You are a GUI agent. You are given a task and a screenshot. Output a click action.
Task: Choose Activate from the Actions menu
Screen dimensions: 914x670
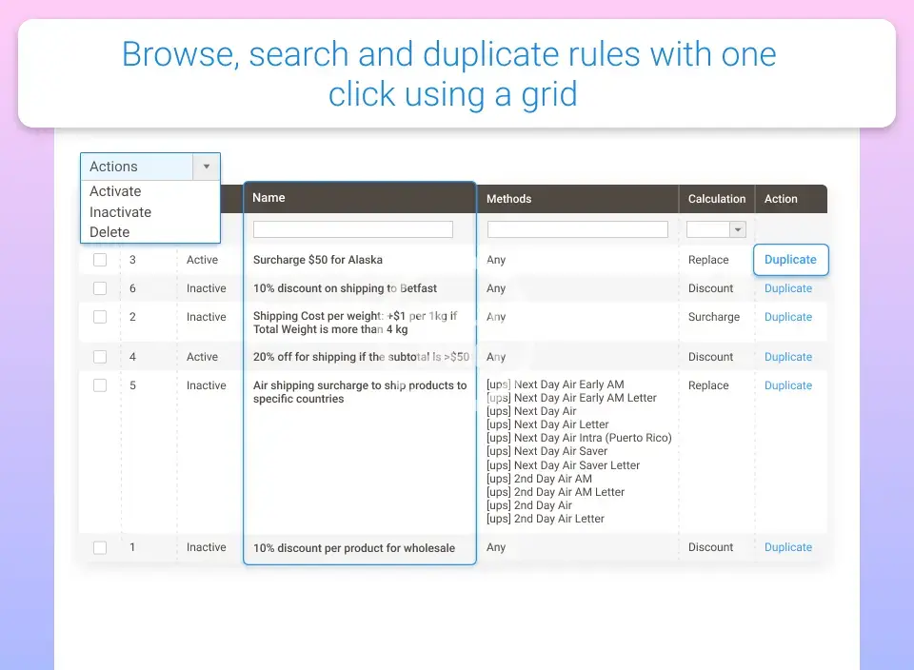tap(115, 191)
